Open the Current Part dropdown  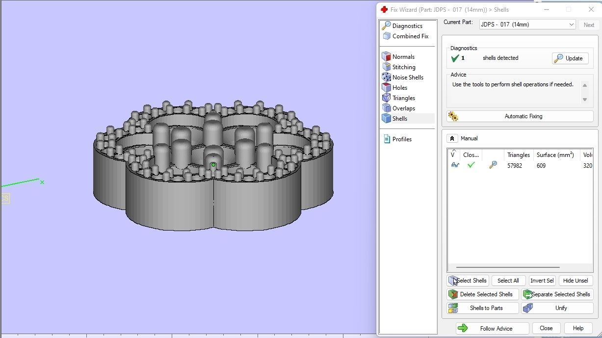[527, 25]
